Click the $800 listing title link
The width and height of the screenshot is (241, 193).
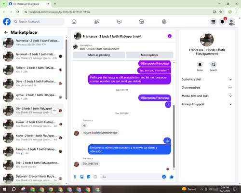(99, 49)
